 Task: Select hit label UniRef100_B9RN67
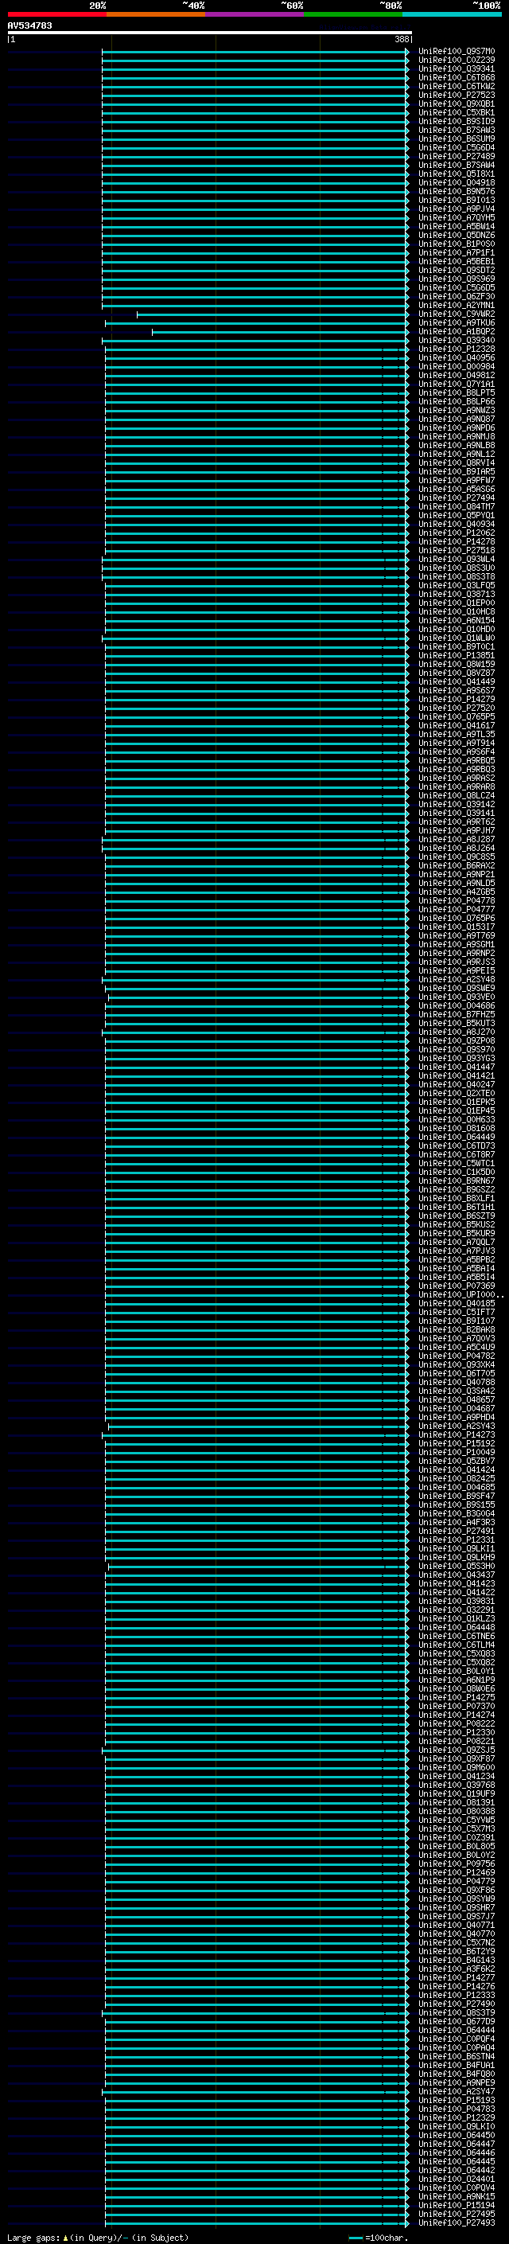coord(457,1181)
